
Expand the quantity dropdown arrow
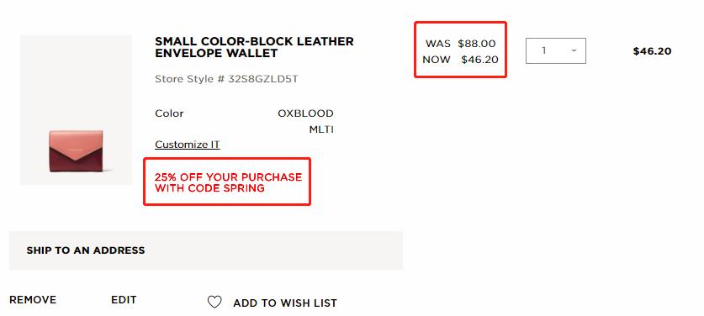tap(574, 50)
